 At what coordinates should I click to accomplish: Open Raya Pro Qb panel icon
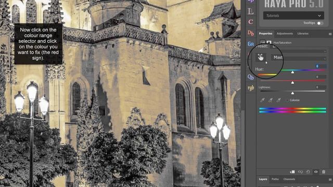click(x=251, y=77)
